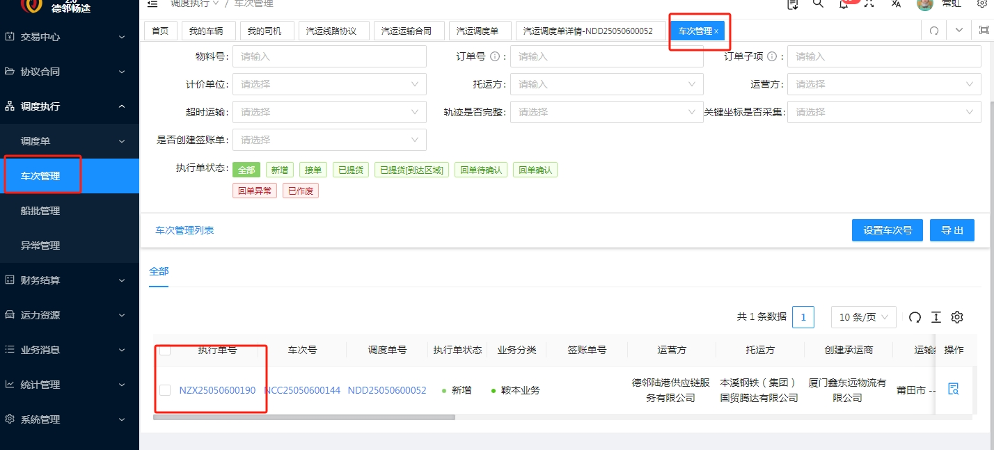The width and height of the screenshot is (994, 450).
Task: Maximize the tab content area
Action: tap(984, 31)
